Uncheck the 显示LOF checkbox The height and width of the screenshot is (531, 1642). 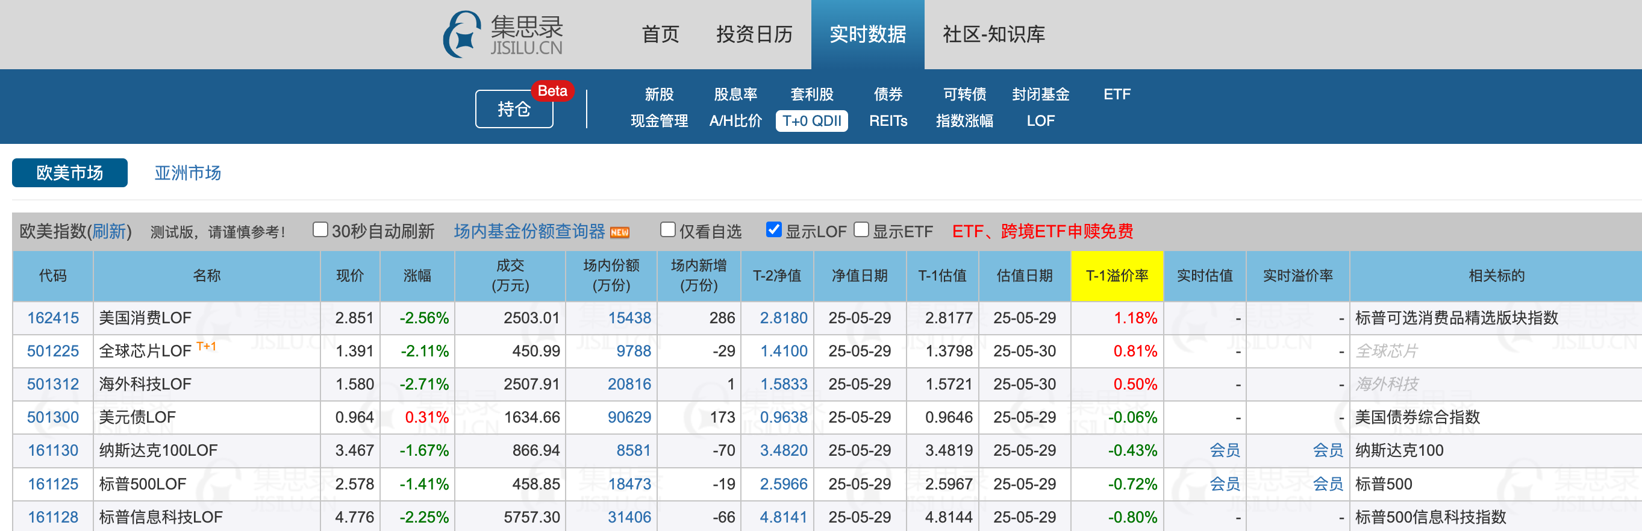[x=773, y=229]
